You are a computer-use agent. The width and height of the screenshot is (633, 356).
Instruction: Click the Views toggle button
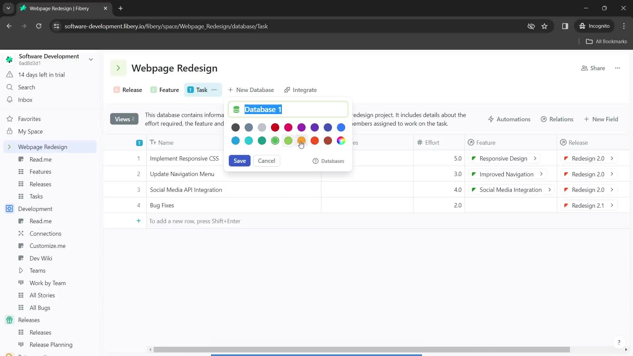tap(124, 120)
